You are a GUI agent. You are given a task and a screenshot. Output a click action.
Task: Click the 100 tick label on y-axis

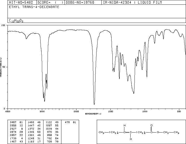[3, 25]
